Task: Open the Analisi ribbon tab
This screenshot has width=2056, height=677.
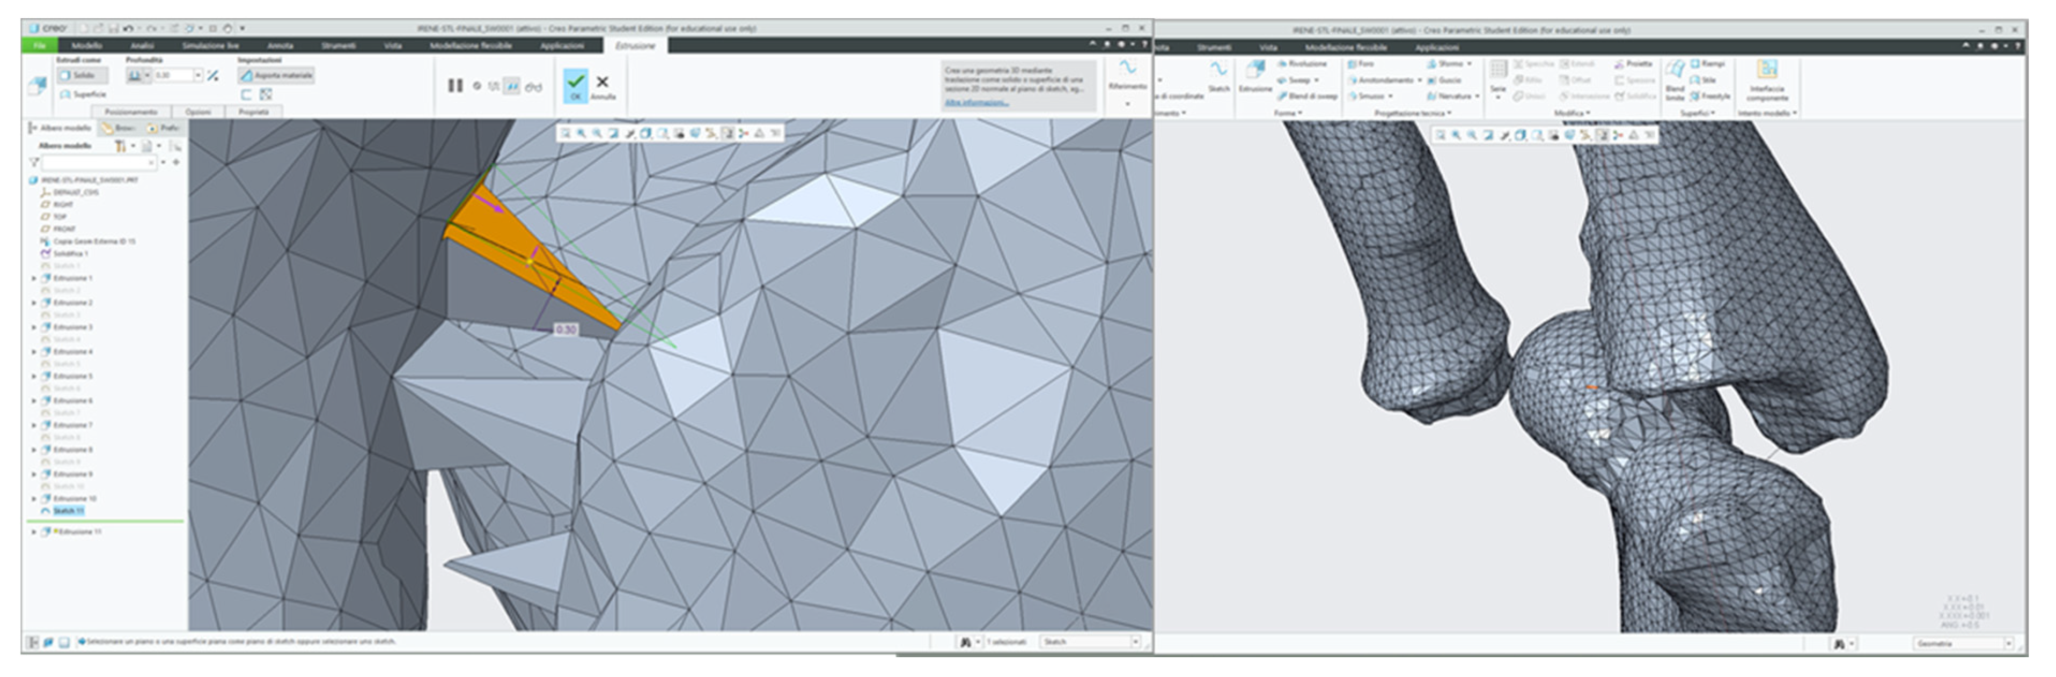Action: [142, 46]
